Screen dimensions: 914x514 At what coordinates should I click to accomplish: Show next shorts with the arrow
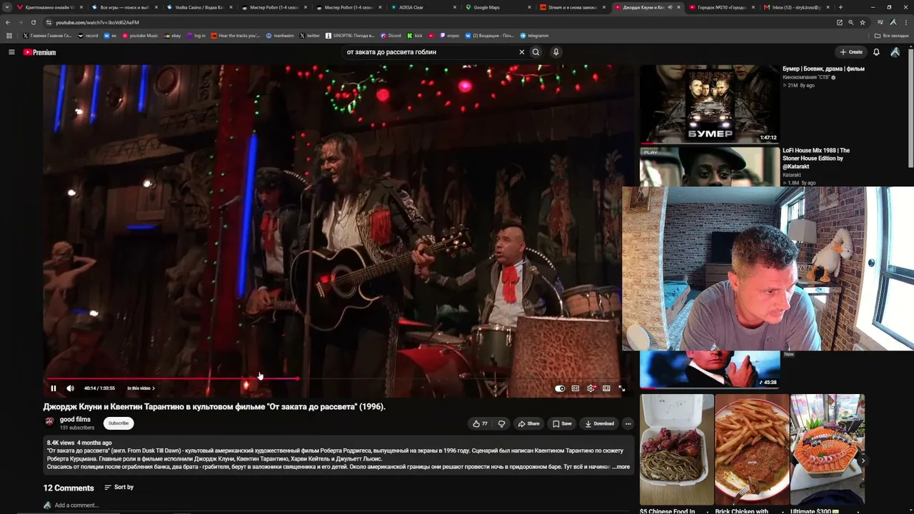863,461
